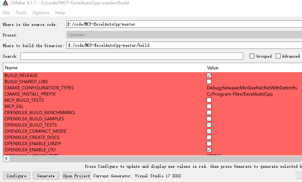Select the OPENXLSX_BUILD_TESTS entry name

(31, 125)
